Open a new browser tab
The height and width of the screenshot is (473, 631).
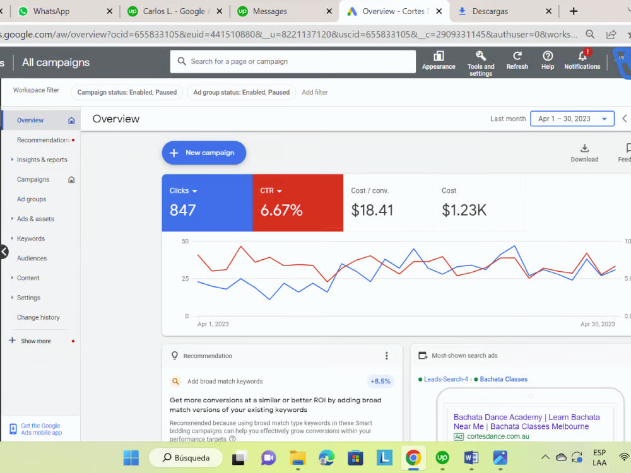click(574, 11)
